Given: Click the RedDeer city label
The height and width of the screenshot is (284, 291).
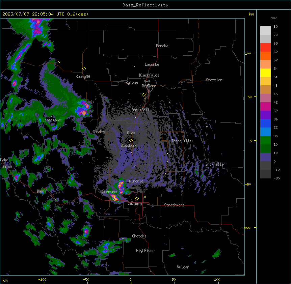Looking at the screenshot, I should pyautogui.click(x=149, y=86).
